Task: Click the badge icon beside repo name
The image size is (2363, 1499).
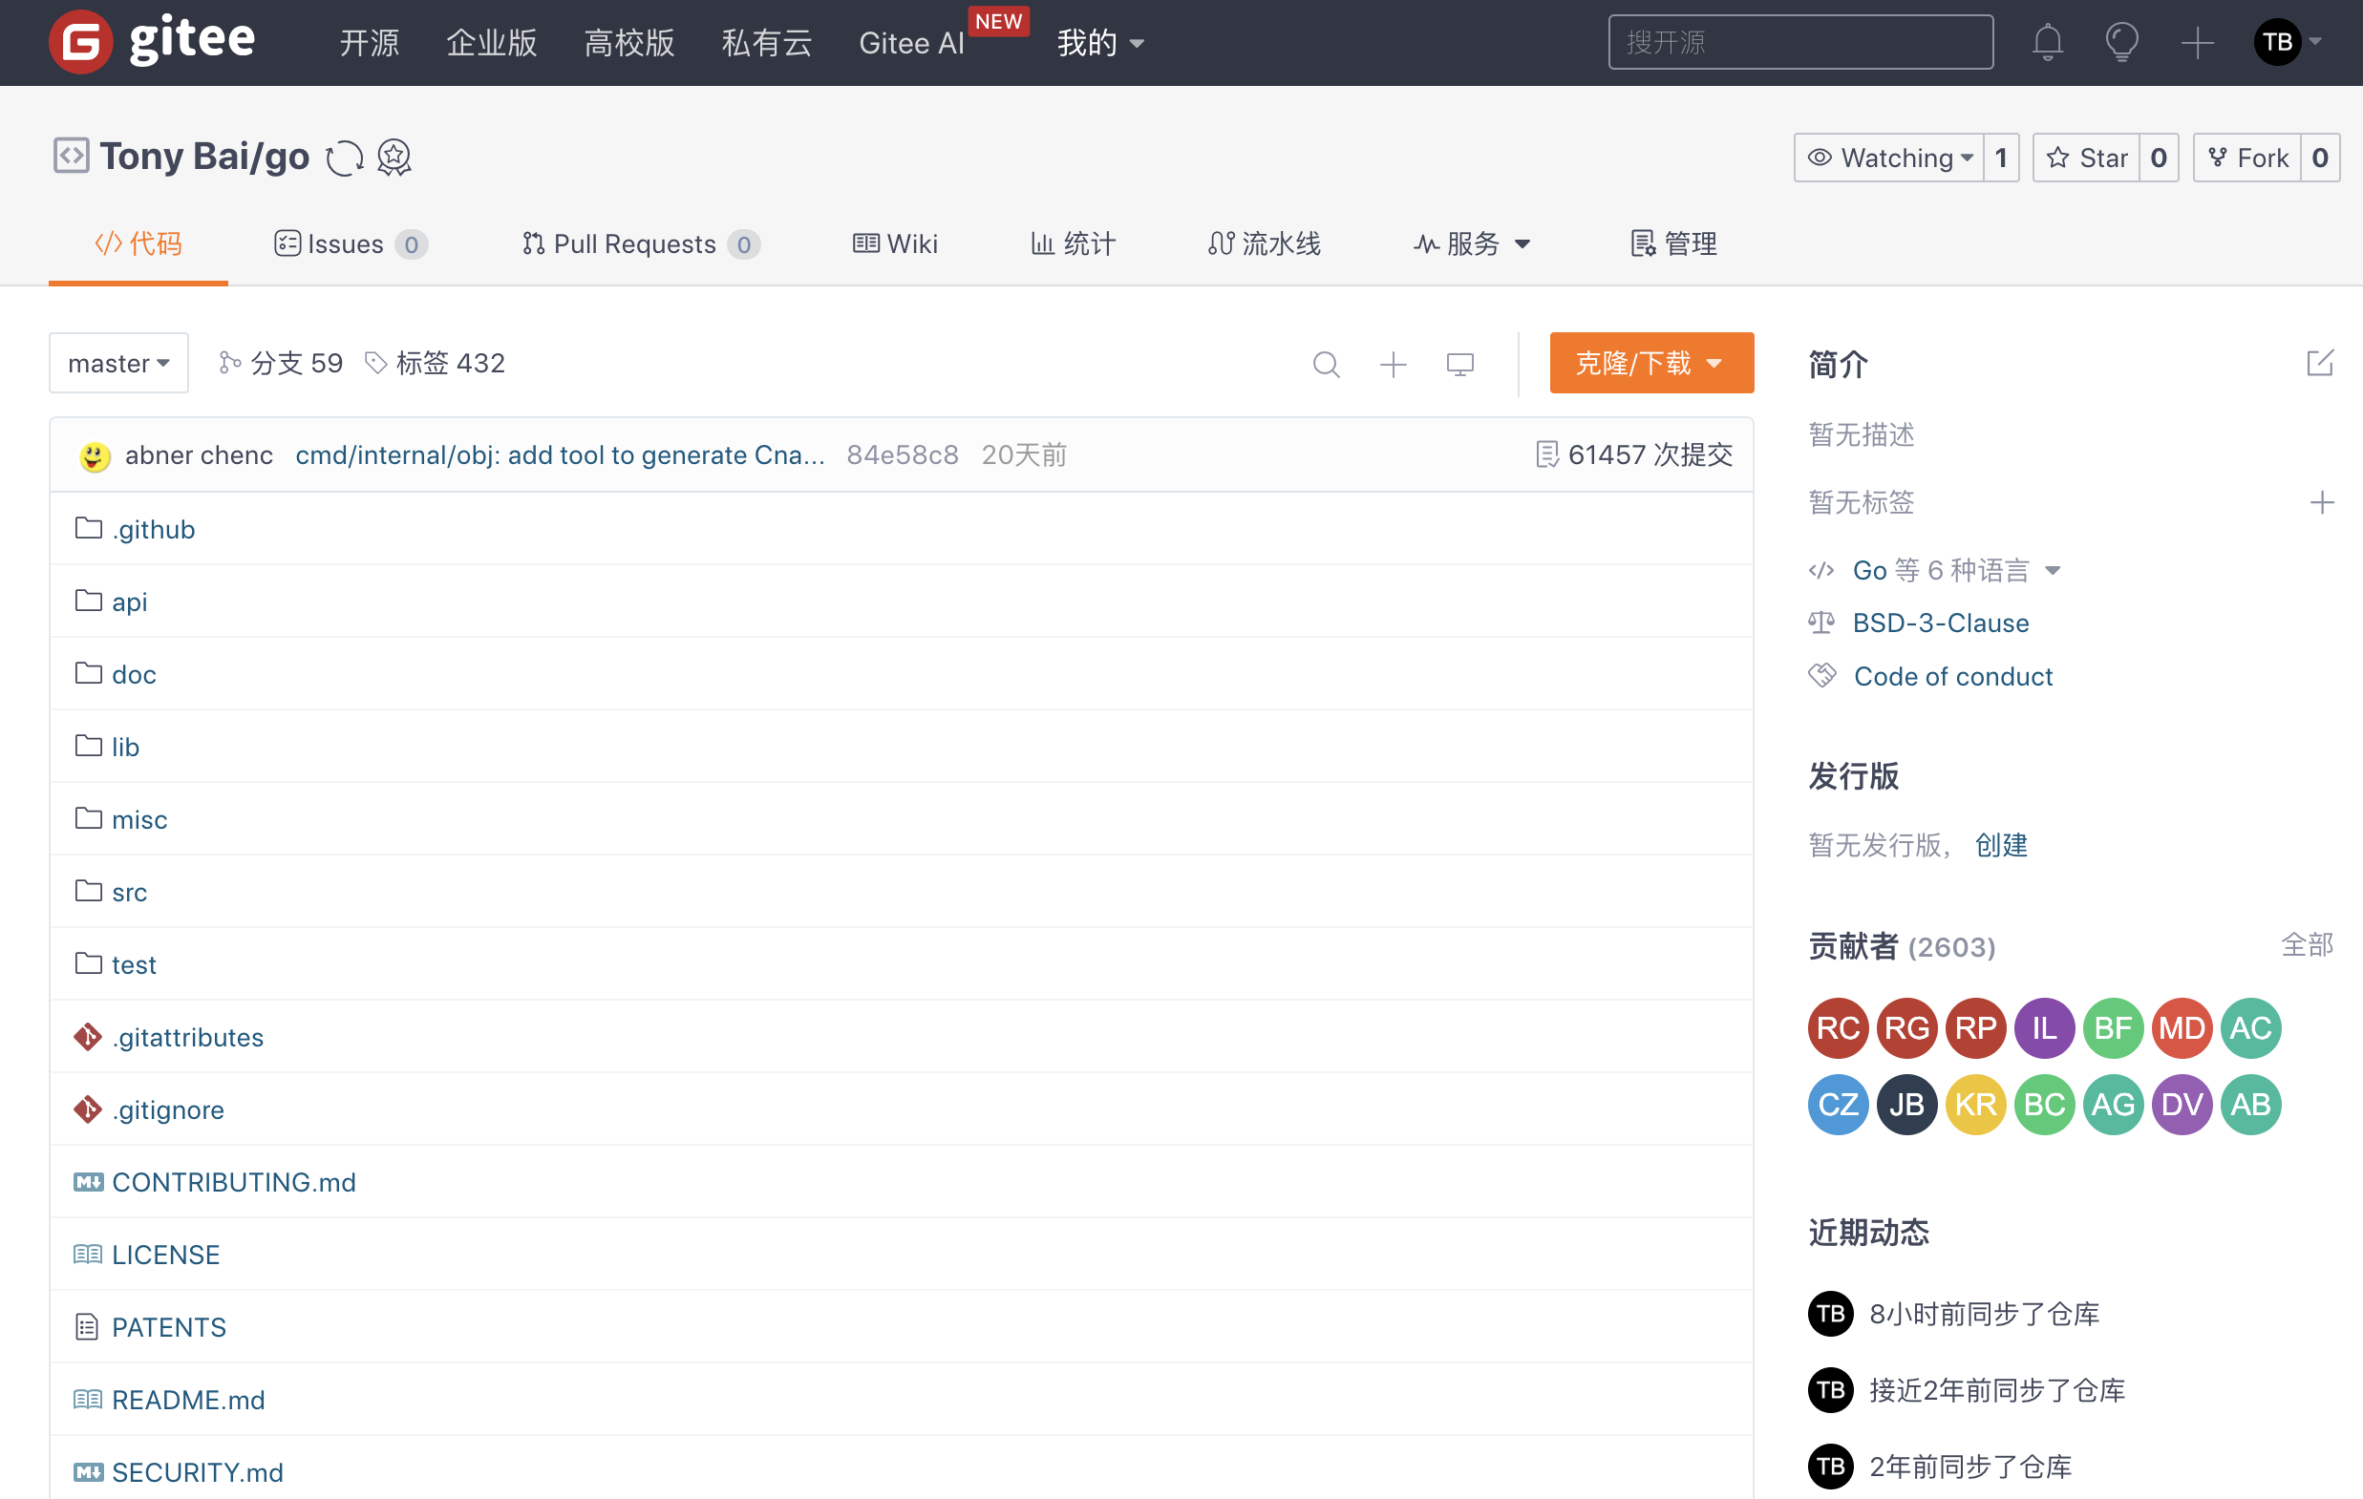Action: pos(394,157)
